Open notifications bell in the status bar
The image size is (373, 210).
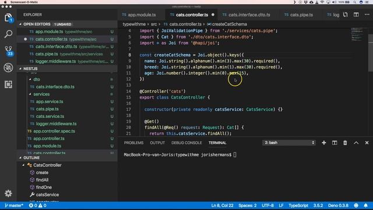[365, 205]
